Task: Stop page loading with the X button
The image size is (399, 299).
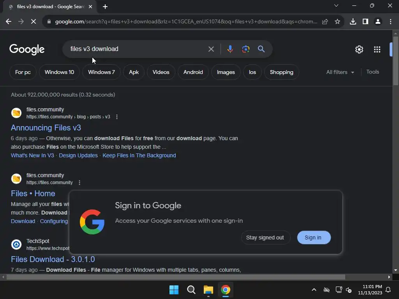Action: click(x=34, y=22)
